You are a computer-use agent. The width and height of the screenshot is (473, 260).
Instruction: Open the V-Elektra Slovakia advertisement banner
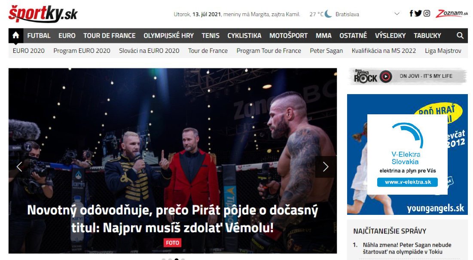click(407, 154)
